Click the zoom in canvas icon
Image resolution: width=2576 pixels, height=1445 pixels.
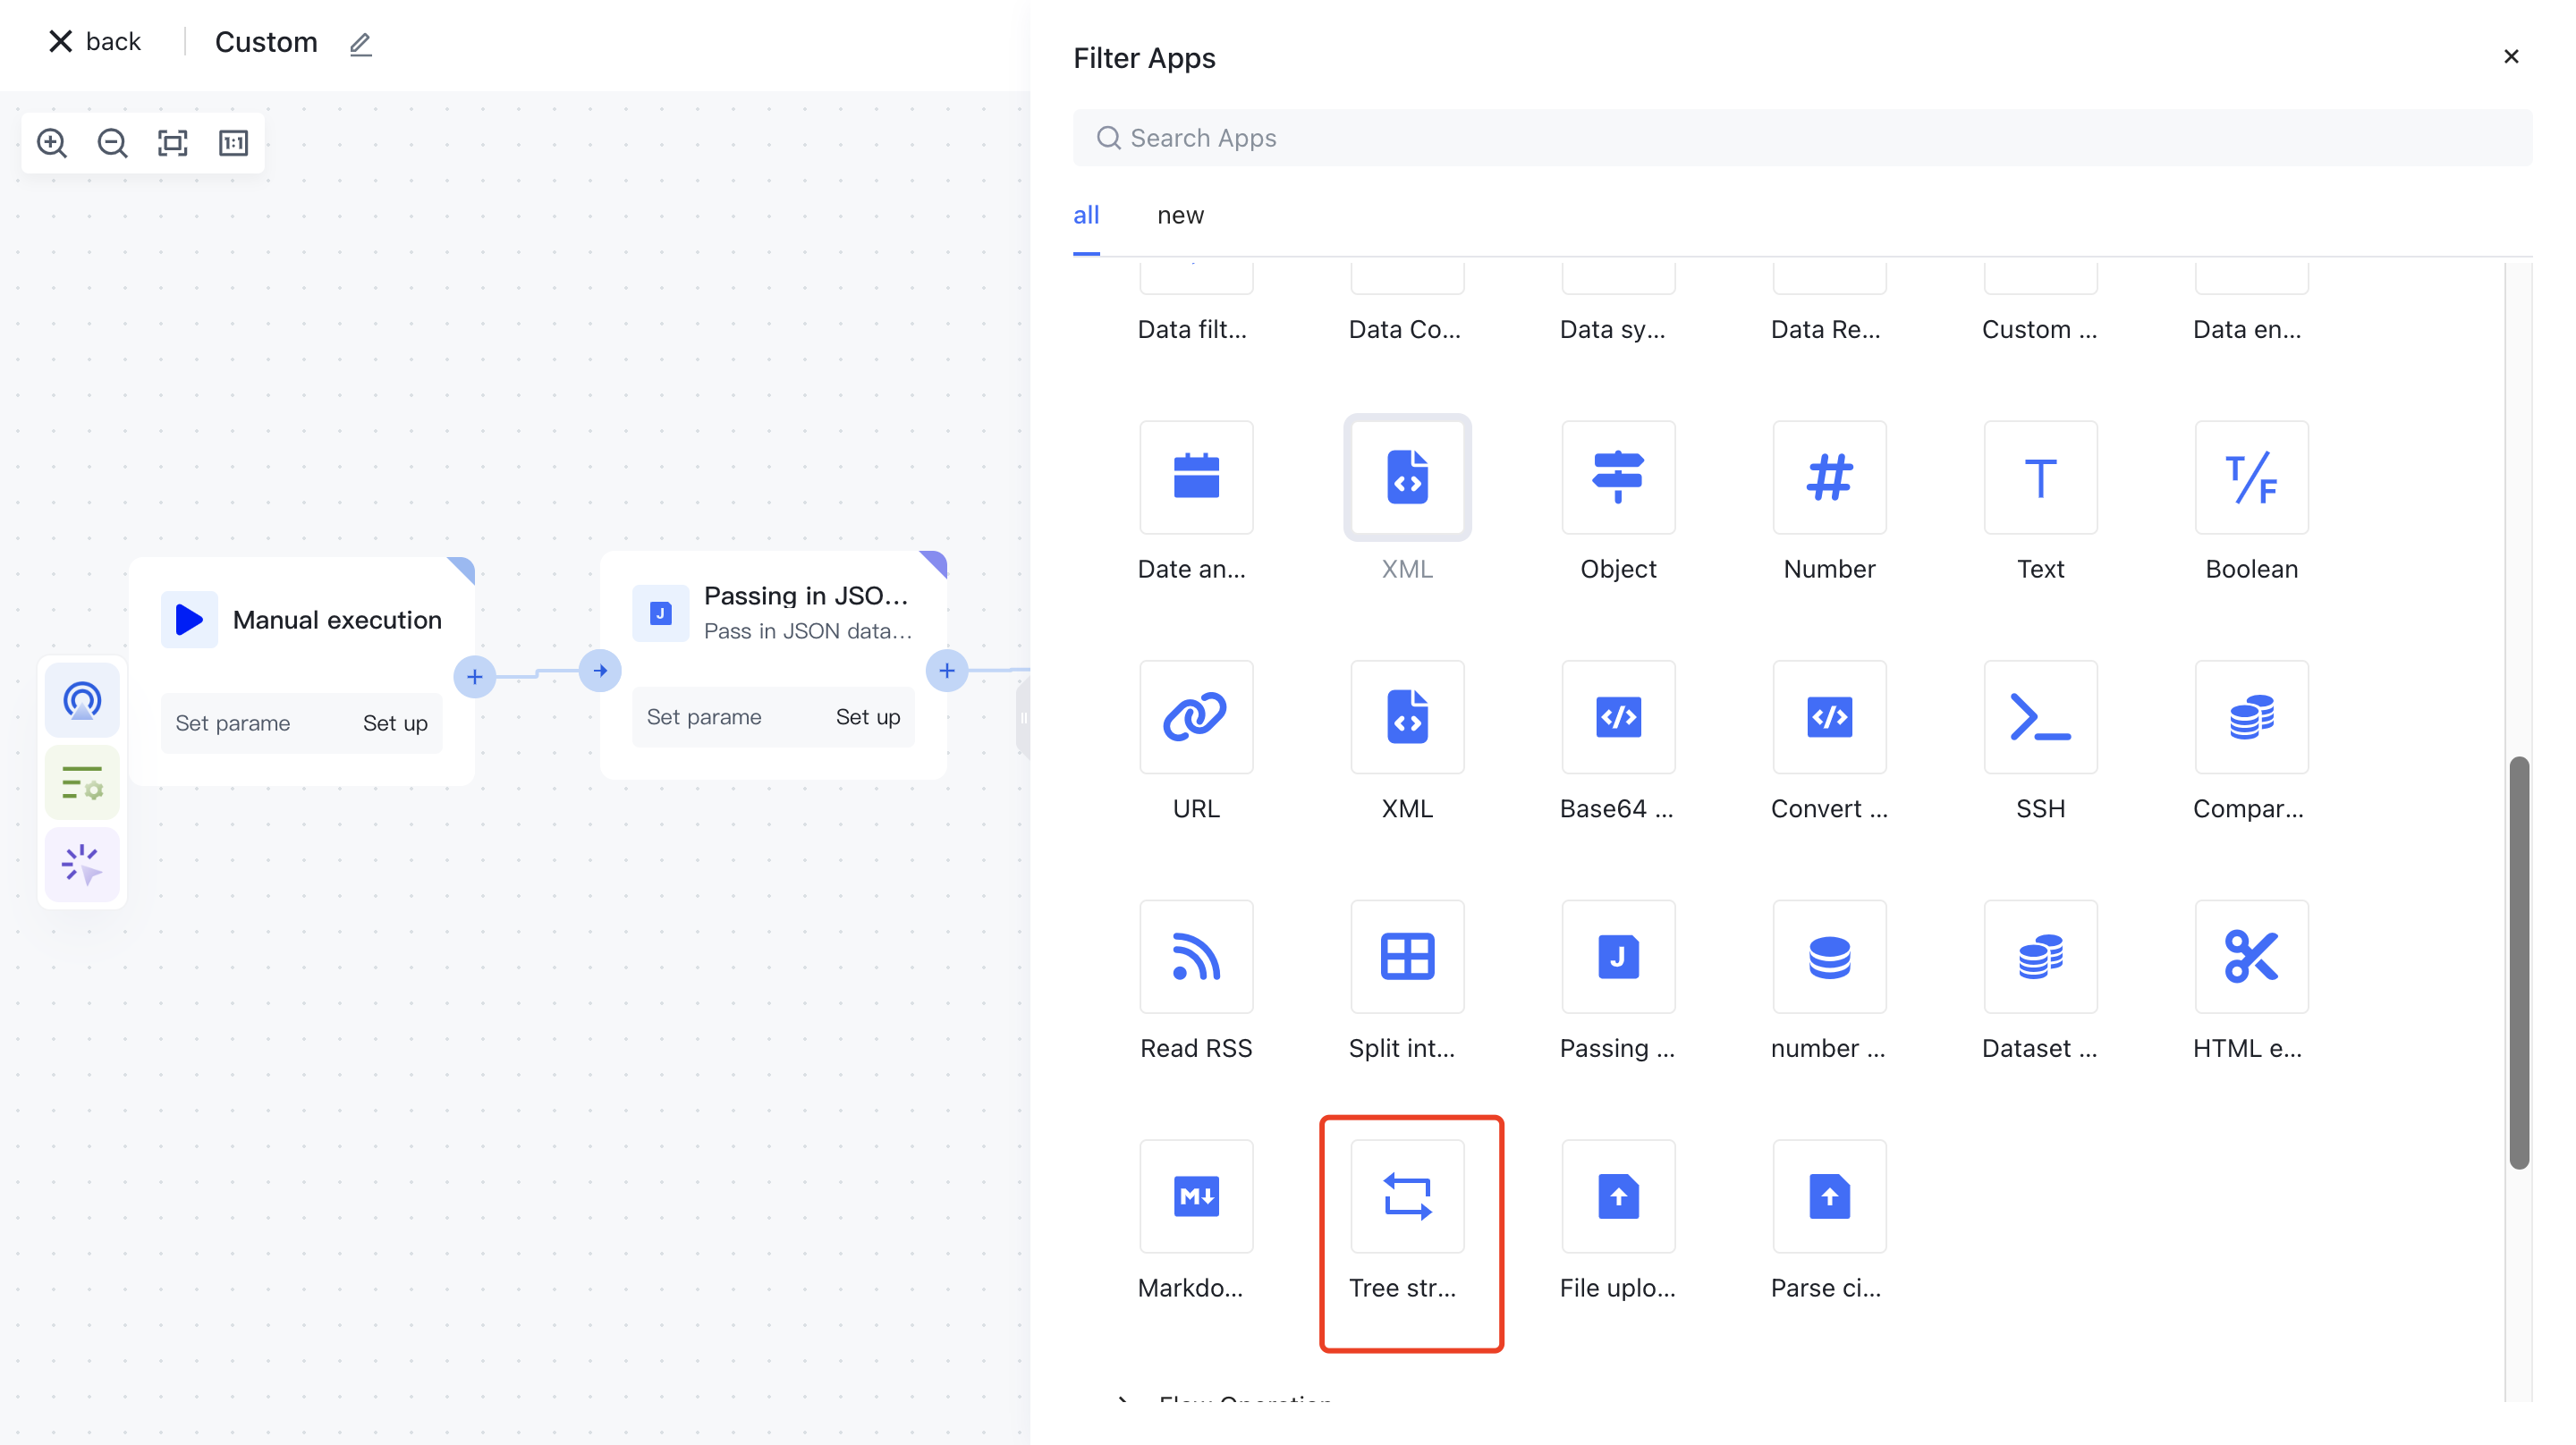52,143
